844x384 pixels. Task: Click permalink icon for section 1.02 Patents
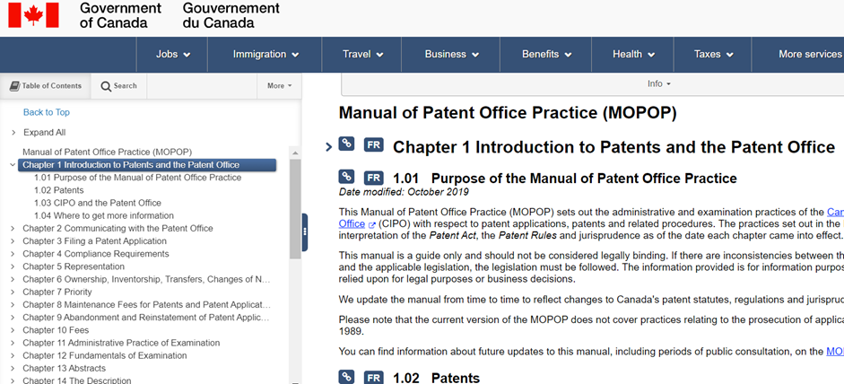coord(346,377)
